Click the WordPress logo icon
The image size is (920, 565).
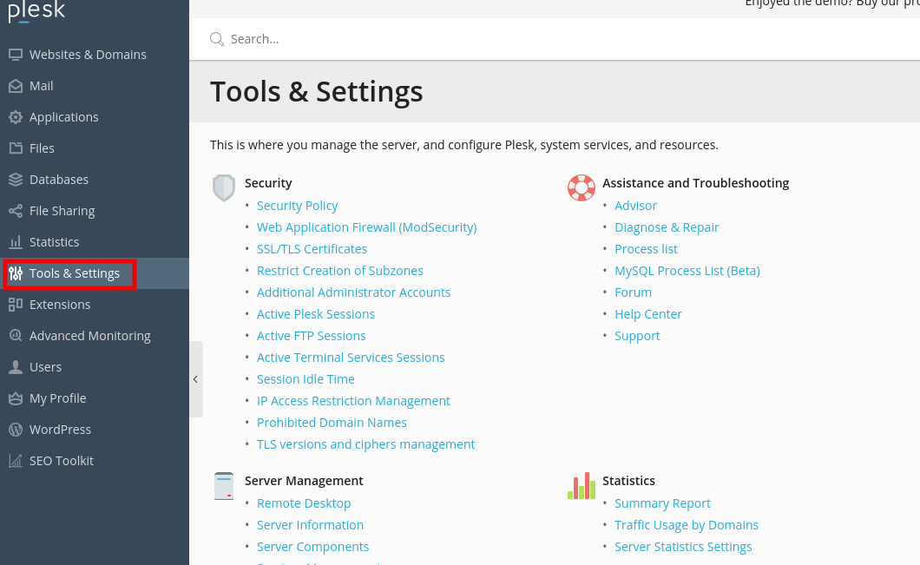tap(16, 430)
